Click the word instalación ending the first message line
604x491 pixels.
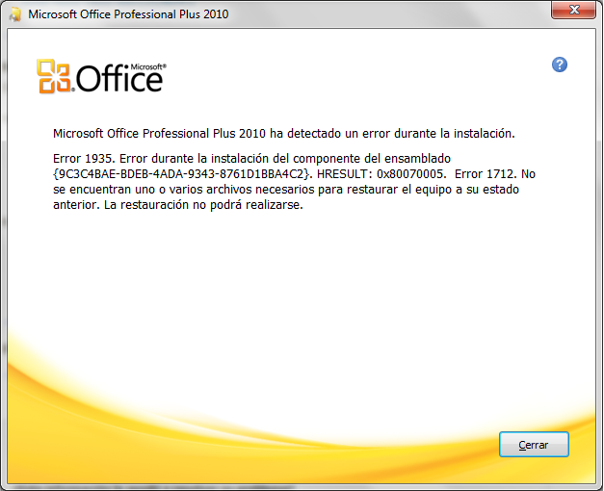[x=485, y=134]
